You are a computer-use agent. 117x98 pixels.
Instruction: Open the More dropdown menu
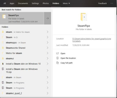(x=66, y=3)
